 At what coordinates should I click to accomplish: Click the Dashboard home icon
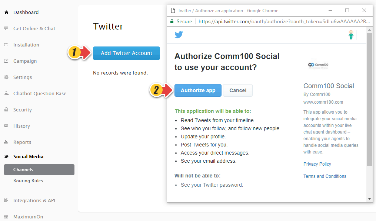[6, 12]
